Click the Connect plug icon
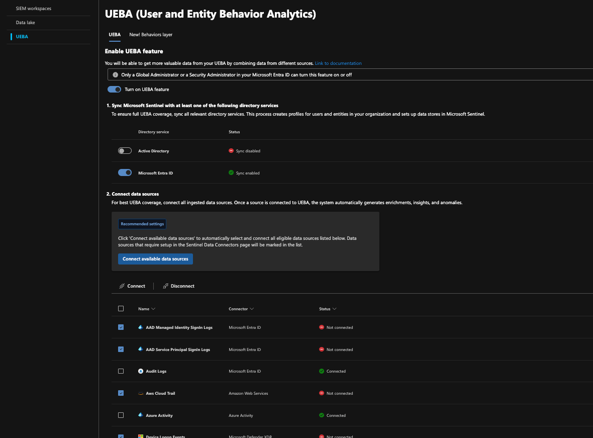 [x=122, y=286]
